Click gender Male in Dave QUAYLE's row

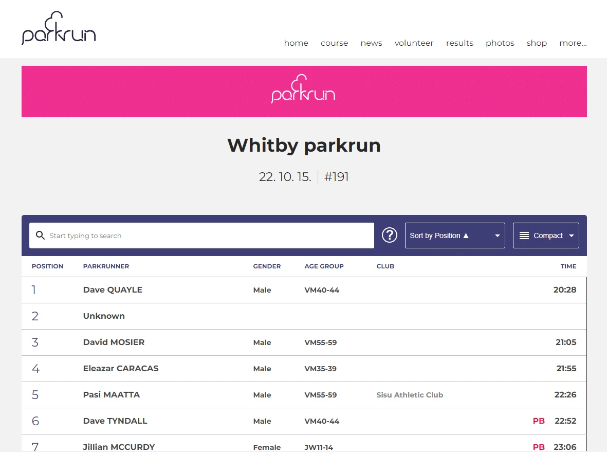[262, 290]
